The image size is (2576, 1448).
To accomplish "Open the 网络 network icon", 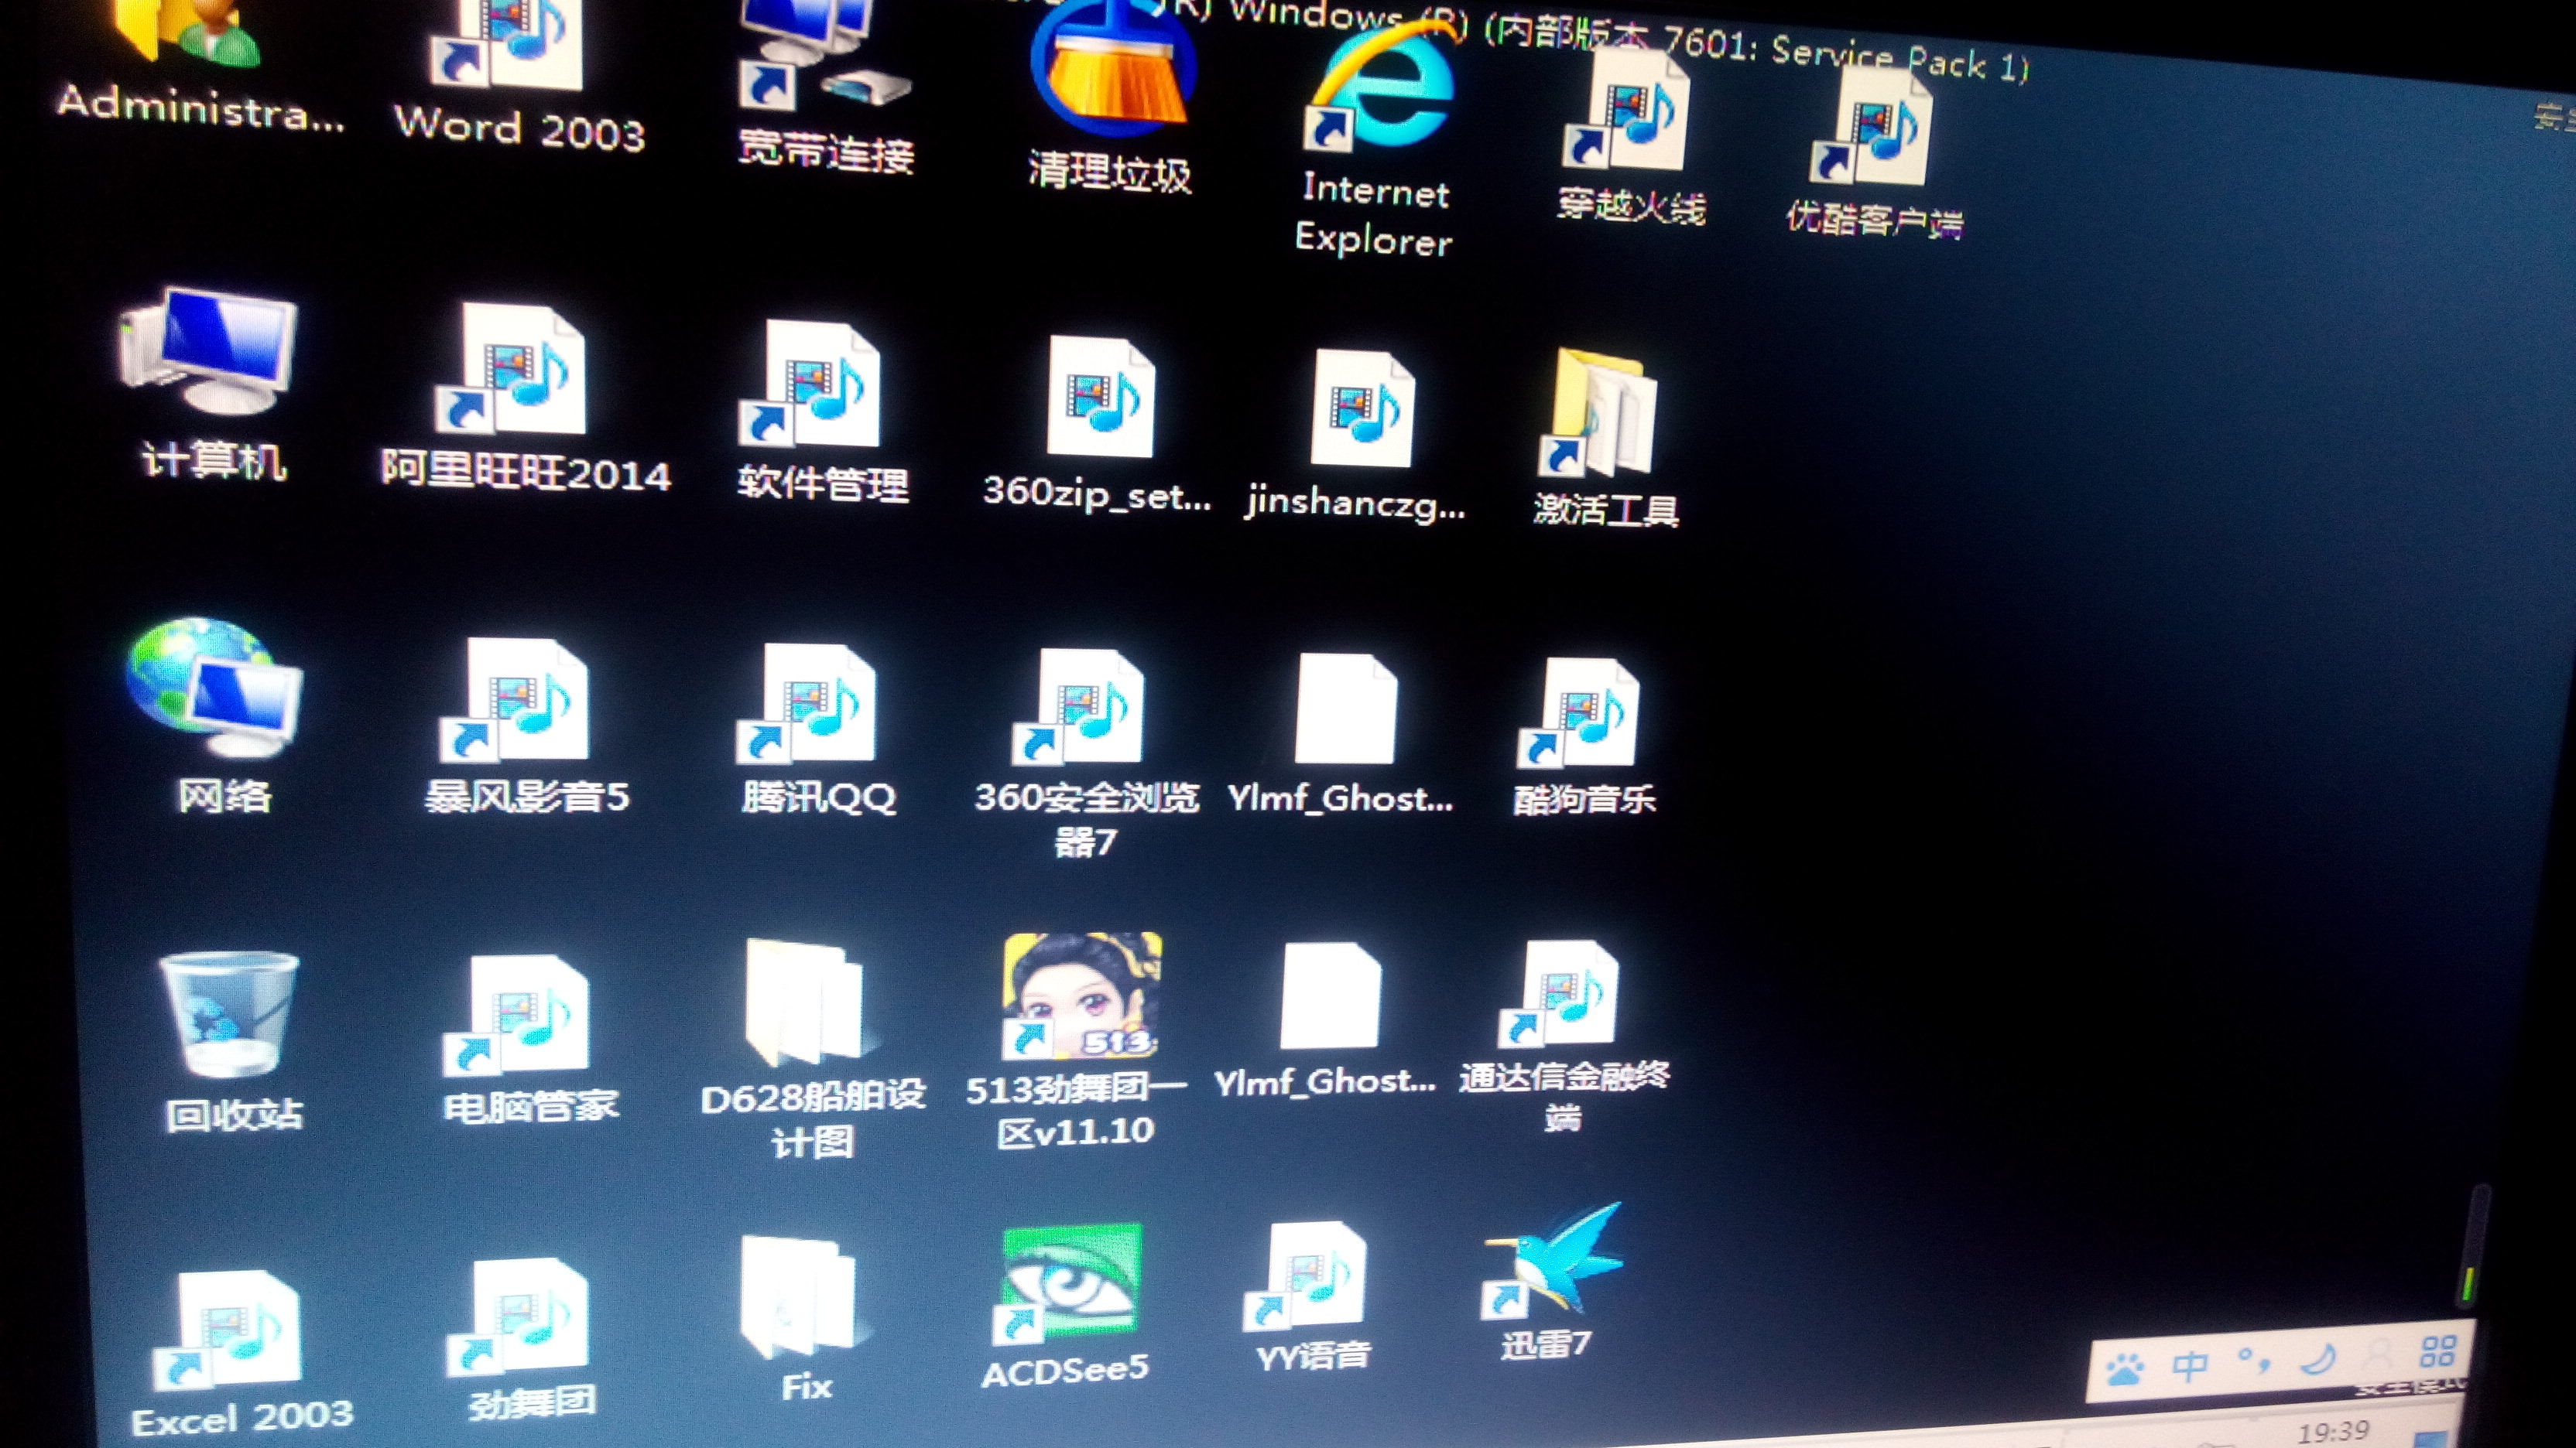I will 215,689.
